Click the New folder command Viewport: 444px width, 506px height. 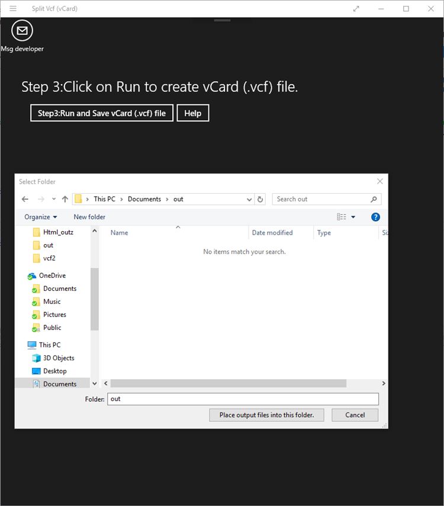(89, 217)
